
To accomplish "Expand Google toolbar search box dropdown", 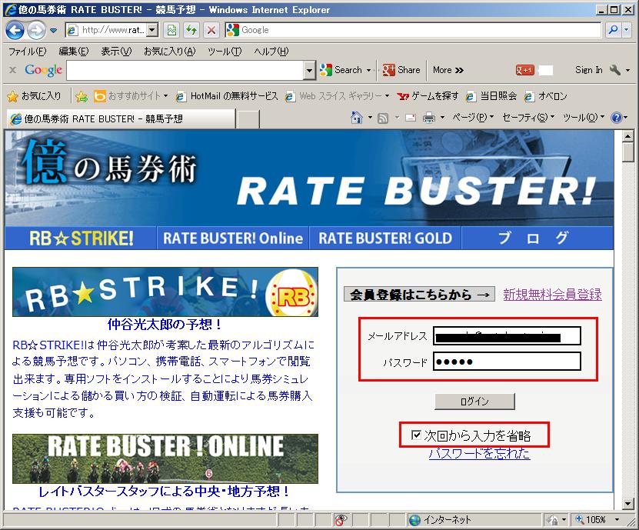I will pos(309,71).
